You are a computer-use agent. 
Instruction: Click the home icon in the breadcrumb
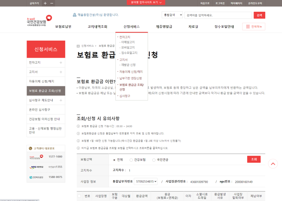[x=78, y=46]
